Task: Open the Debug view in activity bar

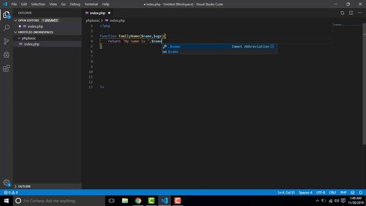Action: click(6, 55)
